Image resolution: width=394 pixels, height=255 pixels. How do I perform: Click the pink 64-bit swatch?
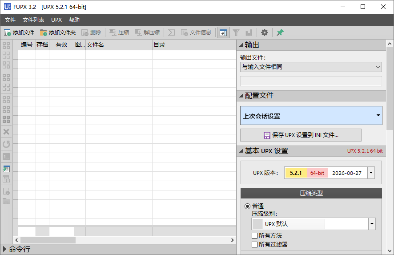click(x=318, y=173)
